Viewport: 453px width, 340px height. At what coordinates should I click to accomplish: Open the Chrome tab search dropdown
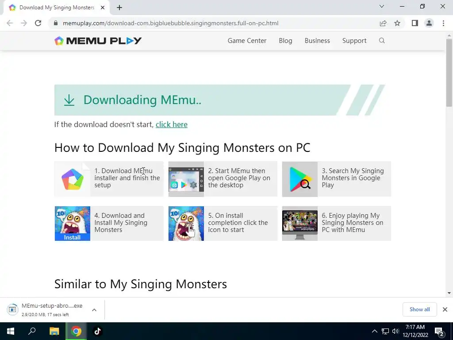pos(382,6)
